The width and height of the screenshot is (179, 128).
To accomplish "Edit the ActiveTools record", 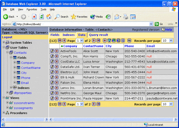I will (x=52, y=51).
